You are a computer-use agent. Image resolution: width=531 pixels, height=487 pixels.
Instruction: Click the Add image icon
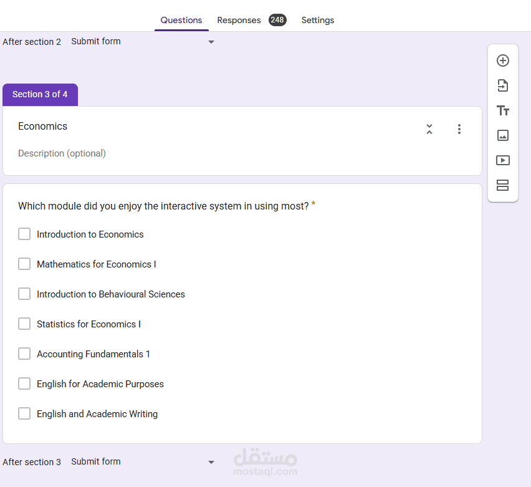point(502,135)
